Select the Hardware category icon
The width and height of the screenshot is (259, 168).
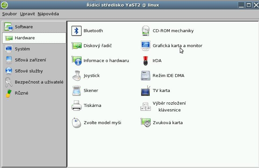(x=9, y=38)
